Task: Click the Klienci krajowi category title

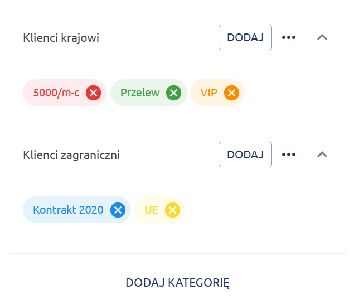Action: tap(61, 38)
